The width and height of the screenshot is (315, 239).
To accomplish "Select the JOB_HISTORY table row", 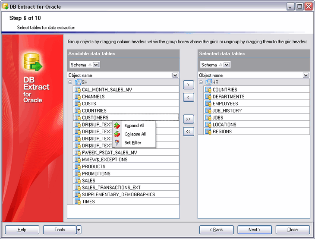I will (257, 110).
